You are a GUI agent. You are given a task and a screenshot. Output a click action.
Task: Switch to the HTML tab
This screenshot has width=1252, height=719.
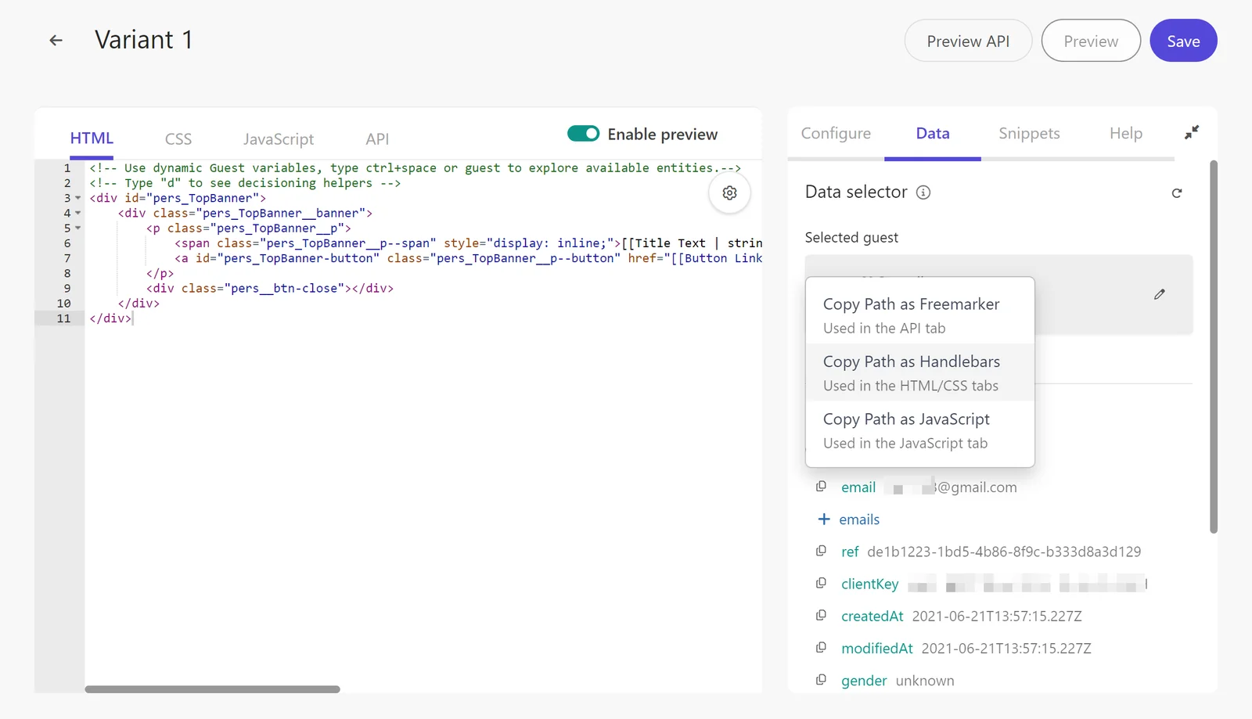coord(92,138)
